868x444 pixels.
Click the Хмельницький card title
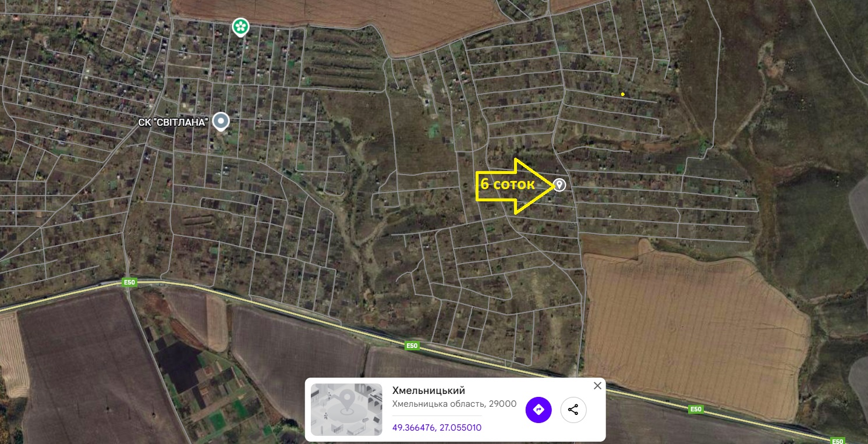(428, 390)
